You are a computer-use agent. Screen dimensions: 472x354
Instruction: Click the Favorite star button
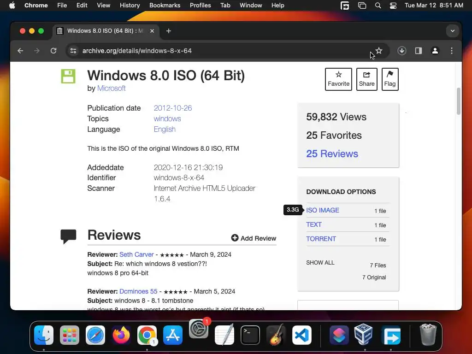[x=338, y=79]
